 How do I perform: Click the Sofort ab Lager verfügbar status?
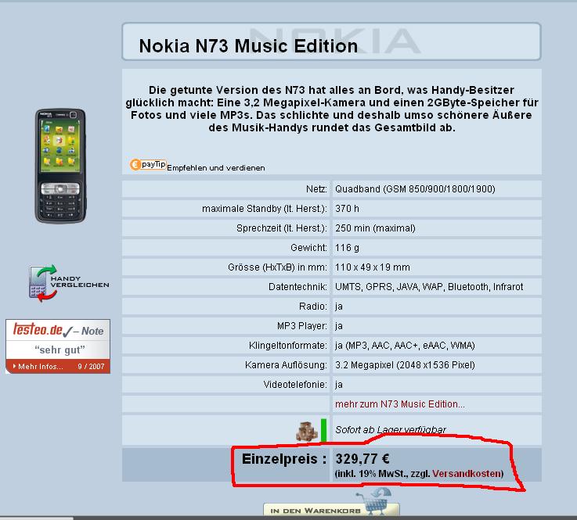pyautogui.click(x=390, y=429)
